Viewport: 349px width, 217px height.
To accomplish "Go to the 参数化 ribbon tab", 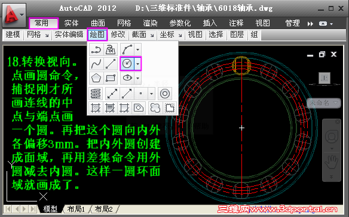I will pyautogui.click(x=180, y=23).
